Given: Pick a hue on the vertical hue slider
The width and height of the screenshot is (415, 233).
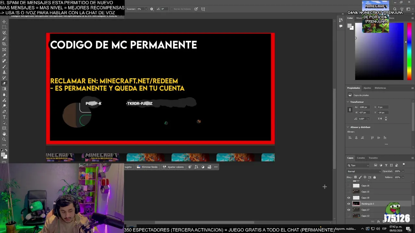Looking at the screenshot, I should (409, 51).
